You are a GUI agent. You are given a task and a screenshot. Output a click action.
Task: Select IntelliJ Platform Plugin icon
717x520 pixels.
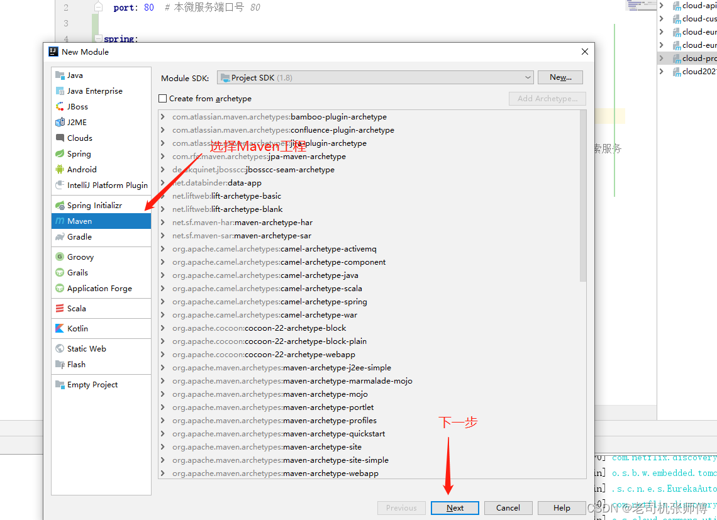(x=60, y=185)
